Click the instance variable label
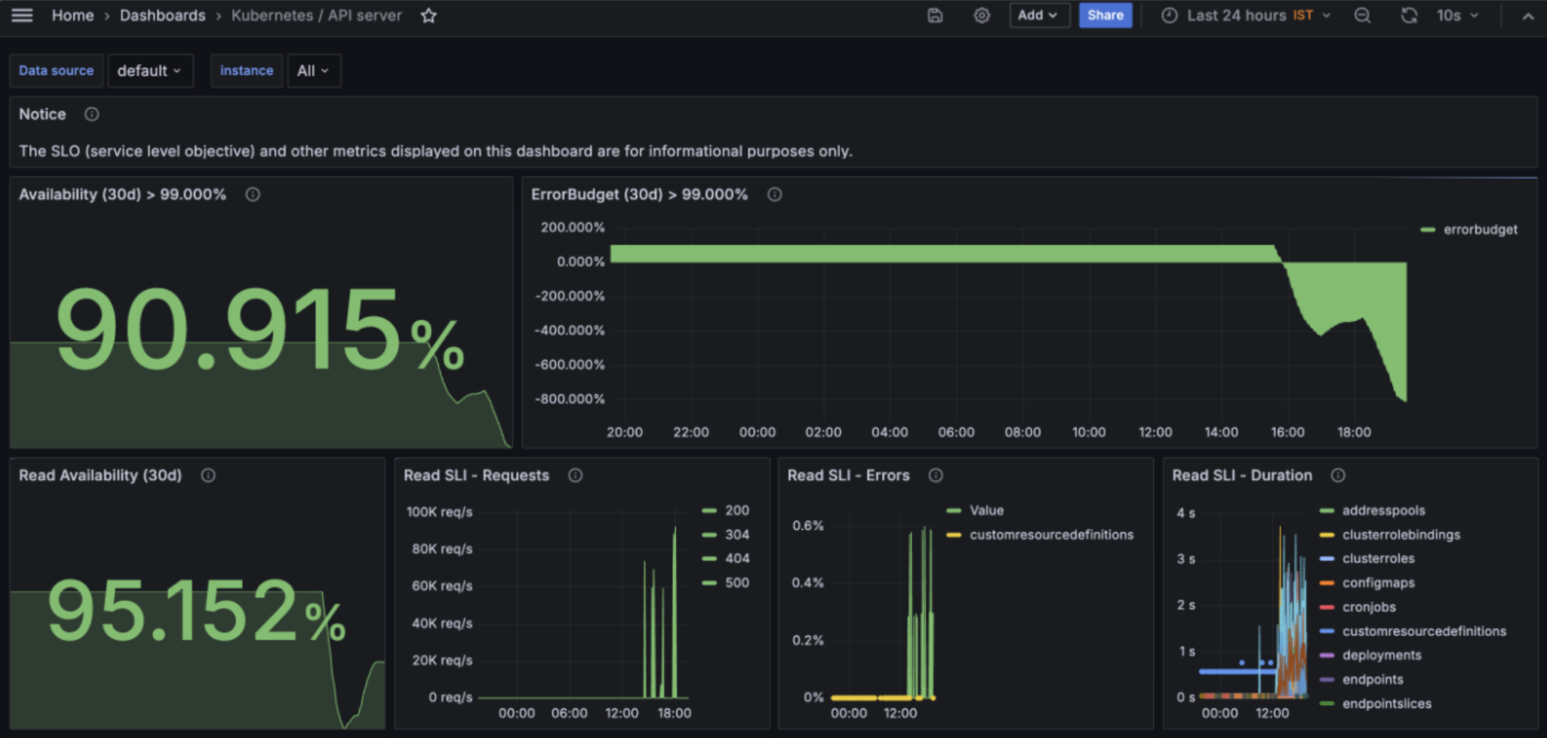Screen dimensions: 1547x738 click(x=246, y=71)
